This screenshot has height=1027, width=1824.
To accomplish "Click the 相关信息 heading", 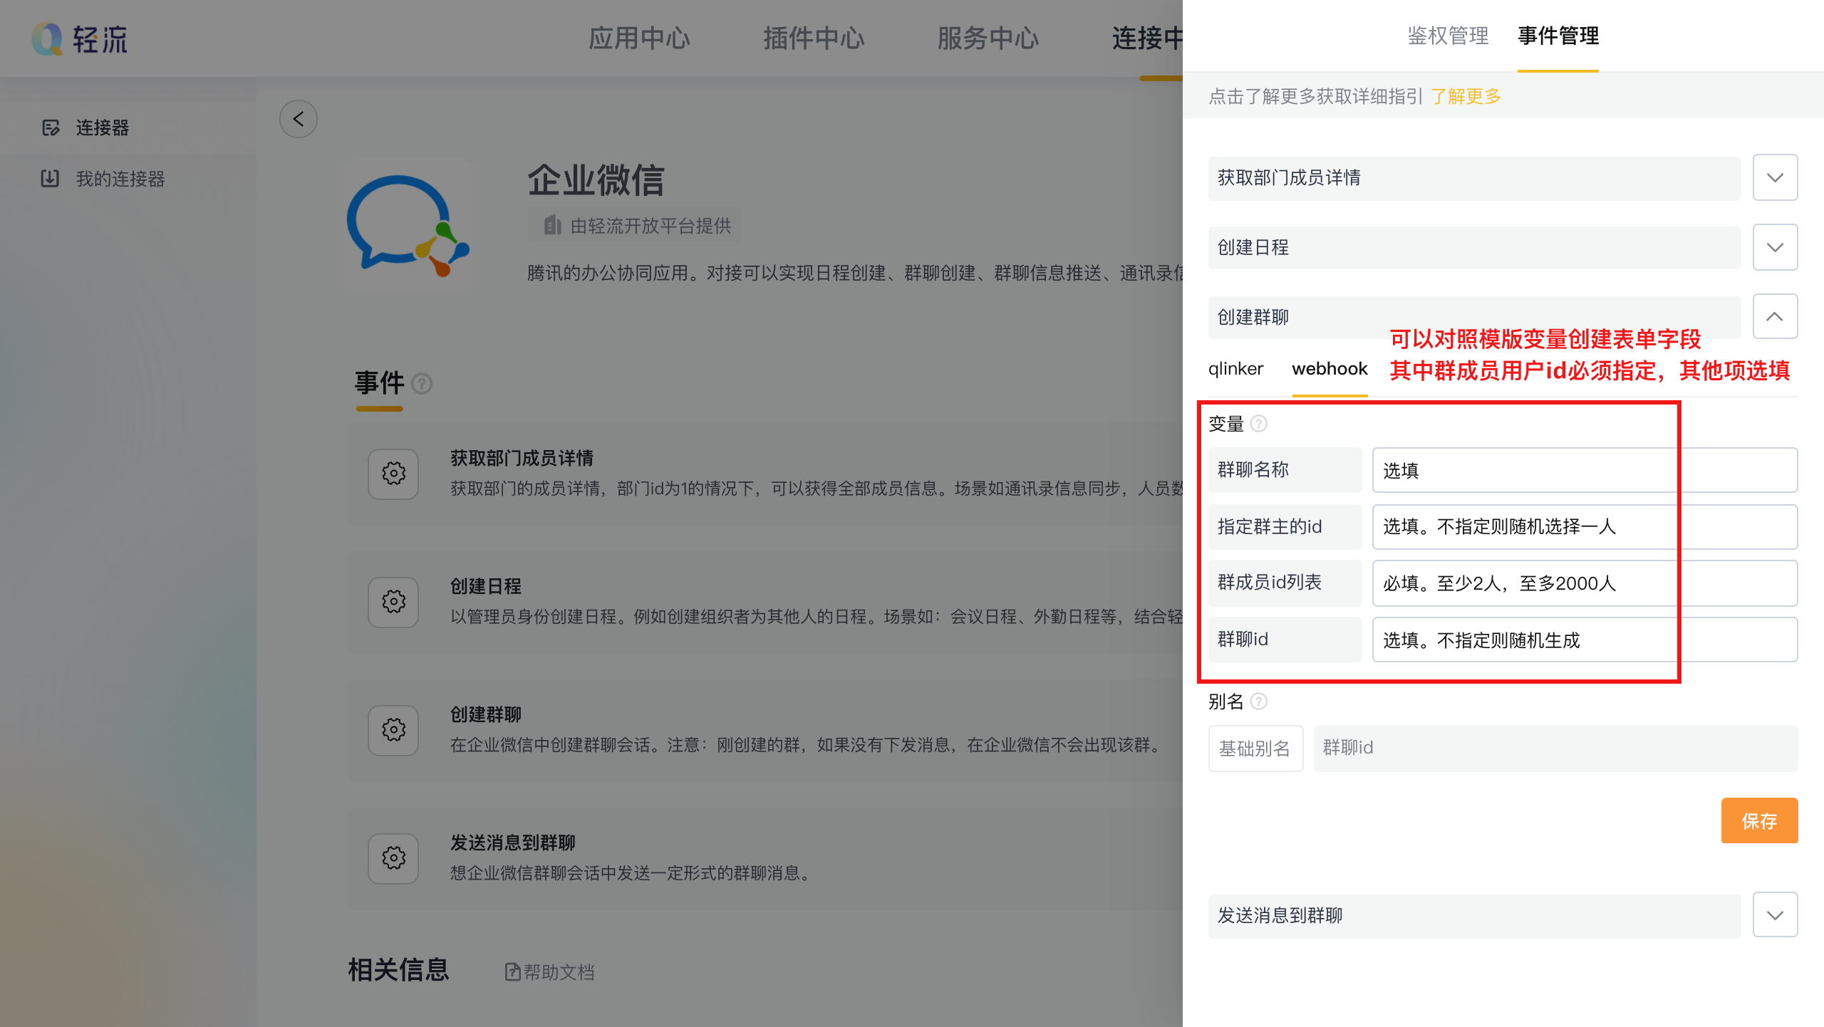I will tap(398, 970).
